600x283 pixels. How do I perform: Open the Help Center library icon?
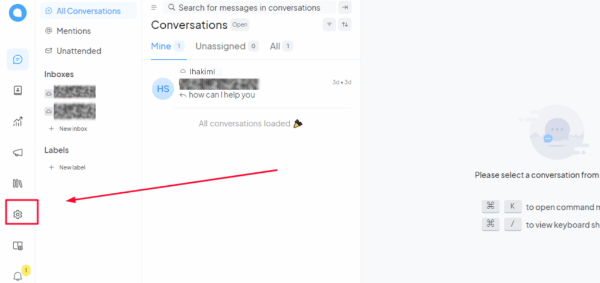tap(18, 183)
